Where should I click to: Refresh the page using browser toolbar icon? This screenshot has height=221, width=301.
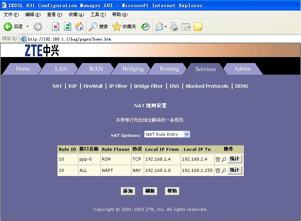(67, 27)
